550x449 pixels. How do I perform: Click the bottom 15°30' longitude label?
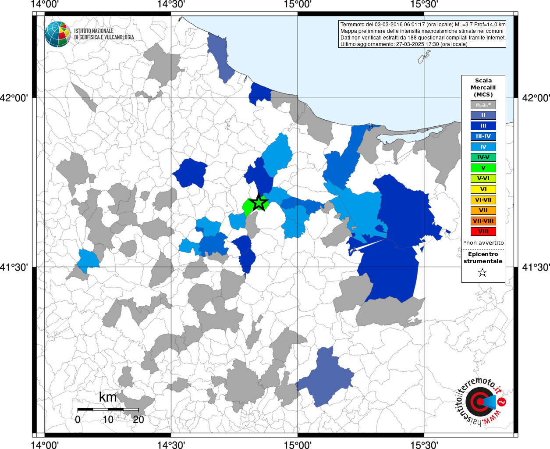(424, 445)
